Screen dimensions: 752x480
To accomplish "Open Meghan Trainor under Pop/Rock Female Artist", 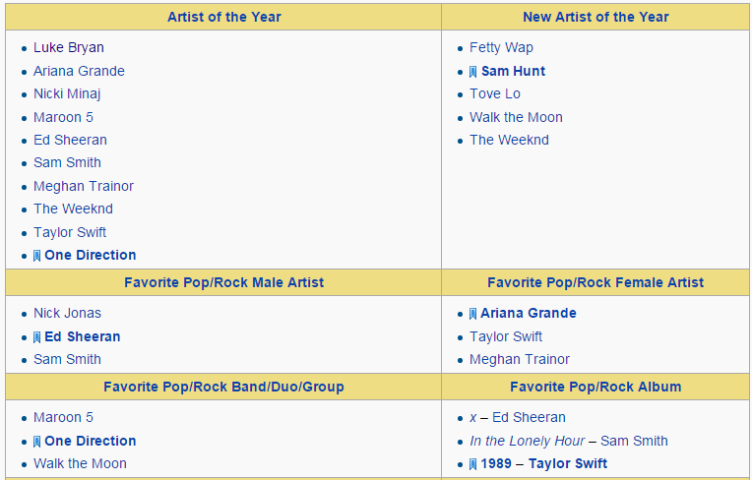I will (x=519, y=359).
